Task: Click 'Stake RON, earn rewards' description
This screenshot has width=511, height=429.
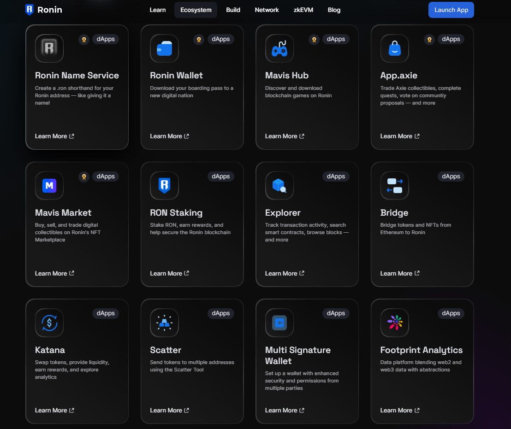Action: point(190,229)
